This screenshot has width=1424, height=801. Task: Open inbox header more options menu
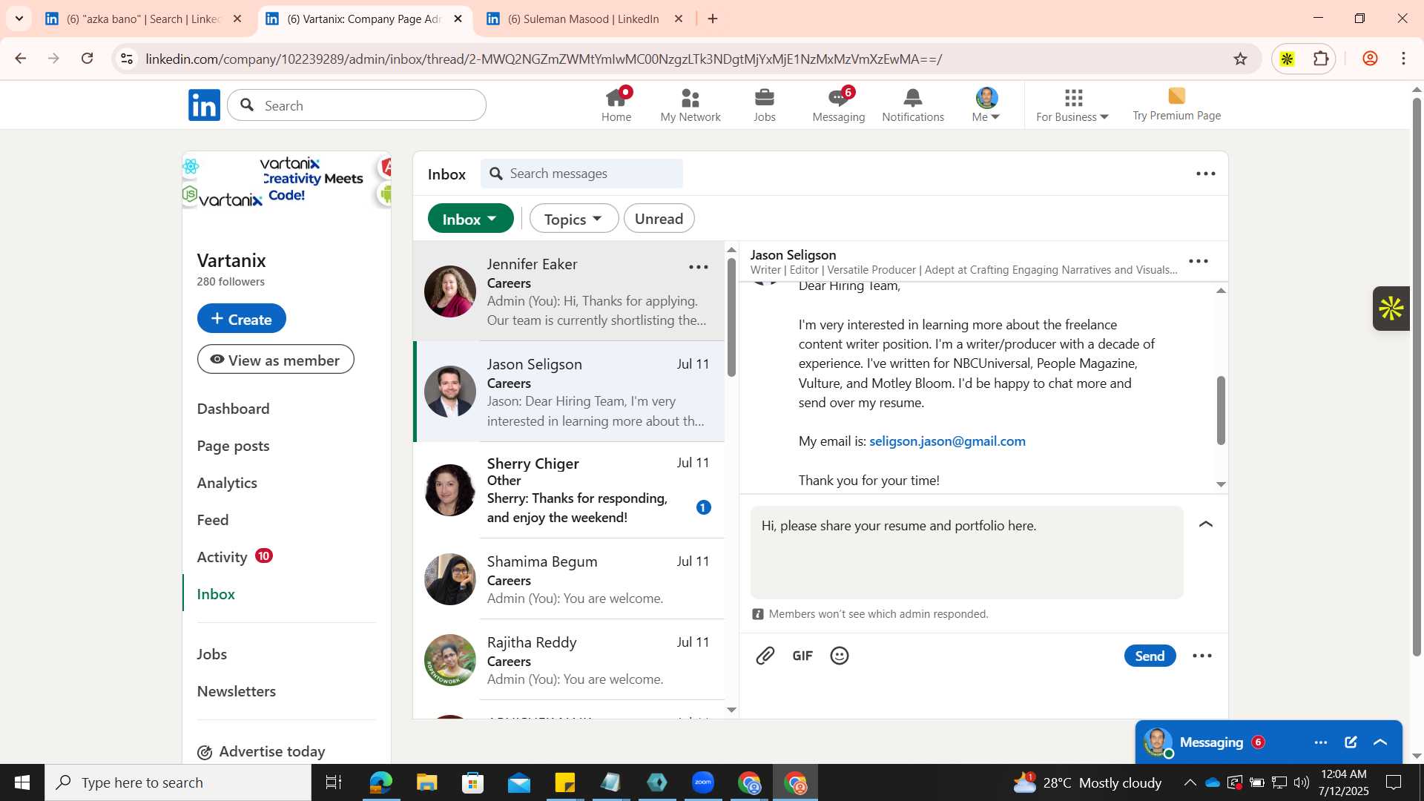coord(1206,174)
